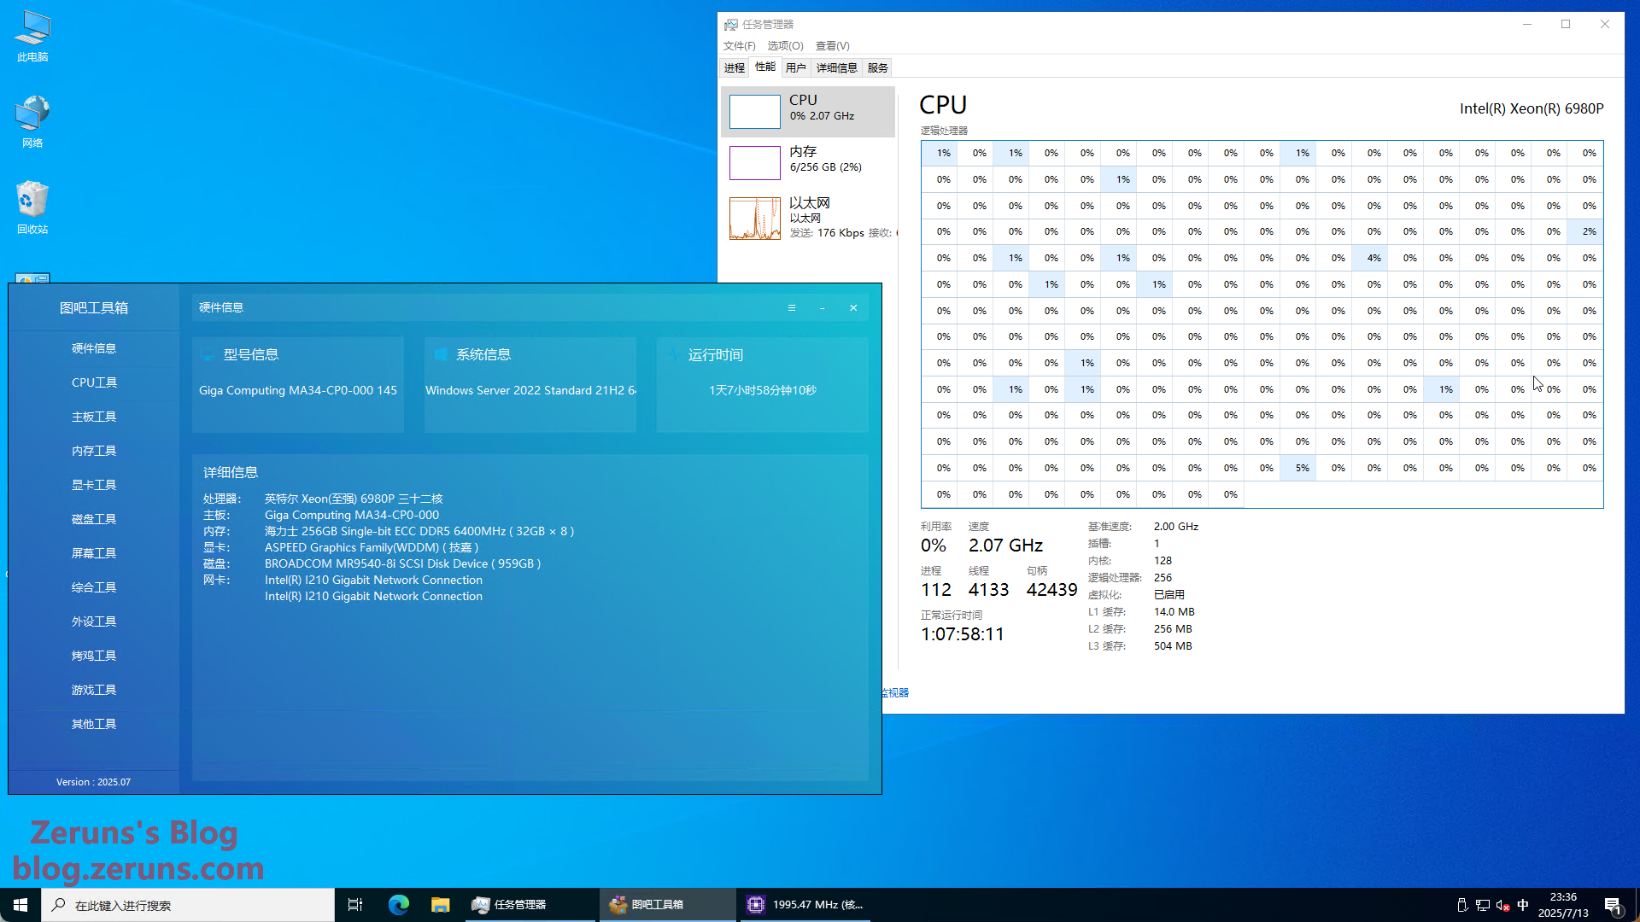
Task: Open 其他工具 in toolbox sidebar
Action: [94, 724]
